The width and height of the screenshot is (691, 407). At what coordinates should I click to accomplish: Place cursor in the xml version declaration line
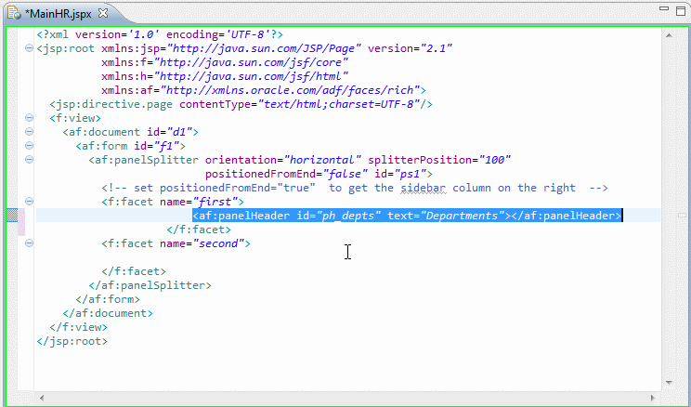(160, 34)
